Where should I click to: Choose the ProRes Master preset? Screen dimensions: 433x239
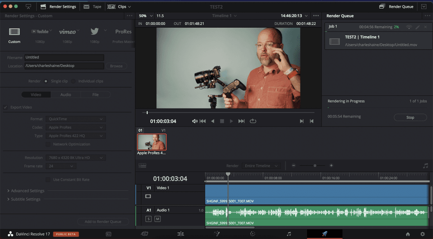[123, 32]
